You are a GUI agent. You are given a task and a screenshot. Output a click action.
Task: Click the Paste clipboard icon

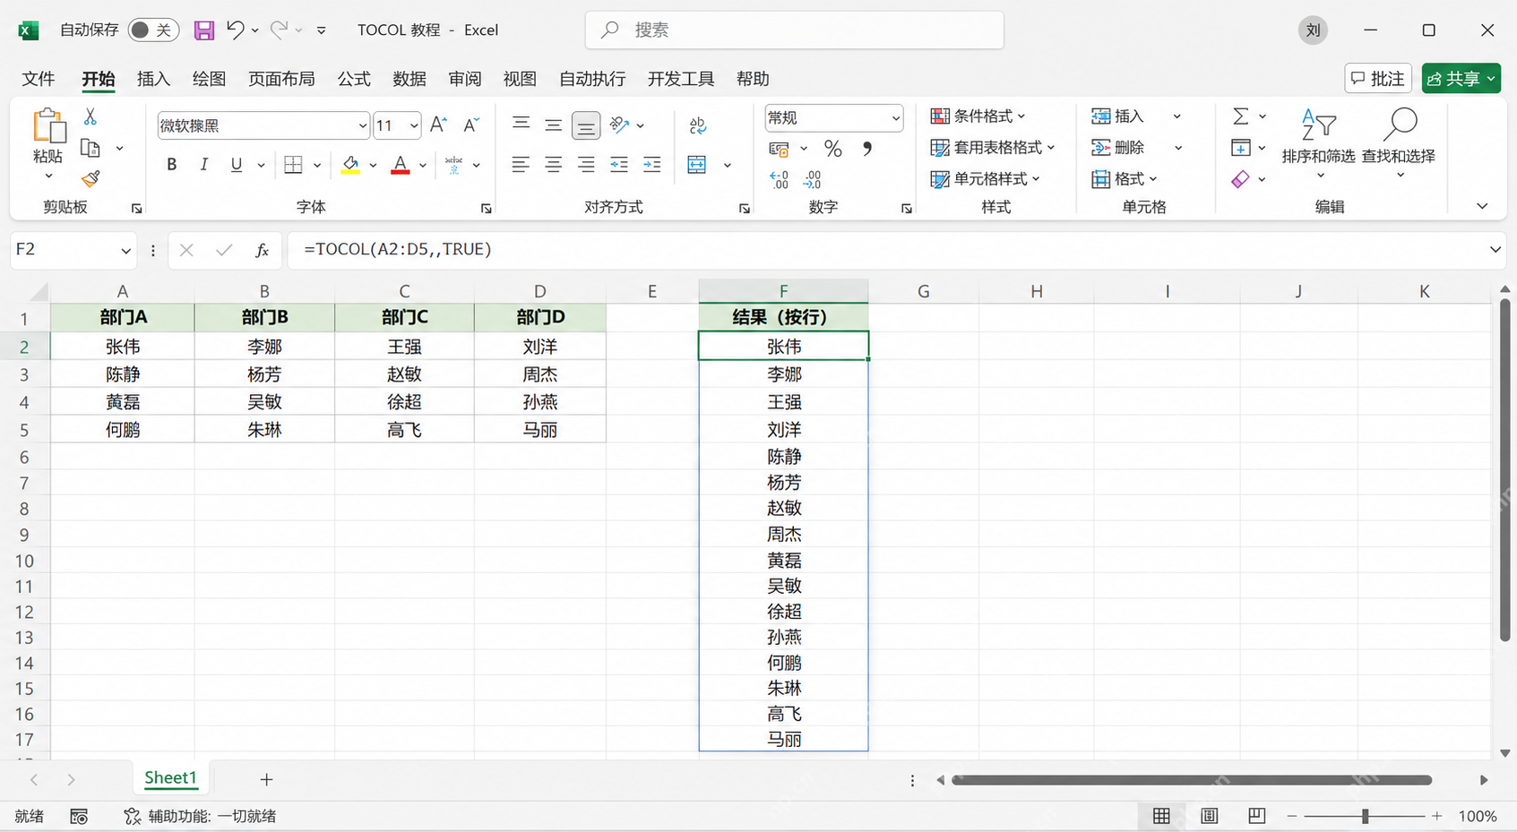click(x=48, y=126)
